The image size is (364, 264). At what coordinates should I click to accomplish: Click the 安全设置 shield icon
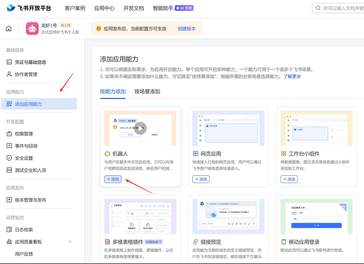[9, 158]
